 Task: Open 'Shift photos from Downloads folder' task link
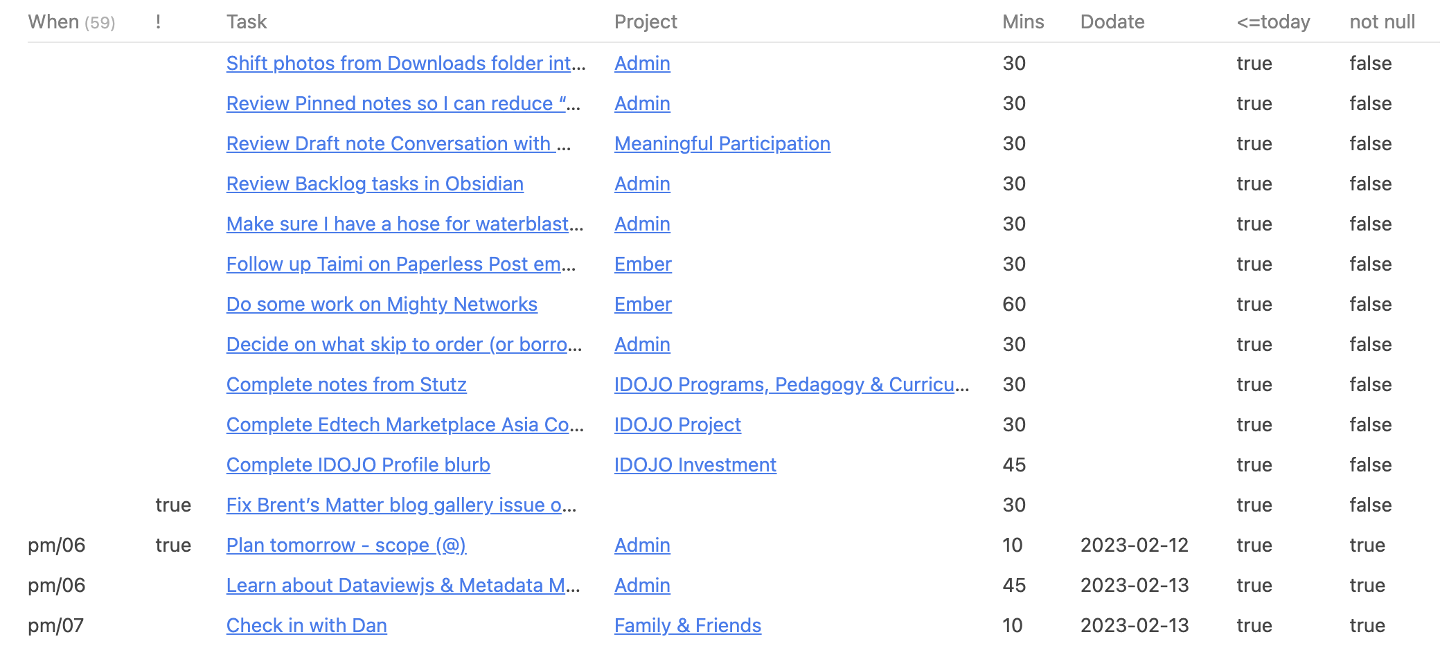pos(406,63)
